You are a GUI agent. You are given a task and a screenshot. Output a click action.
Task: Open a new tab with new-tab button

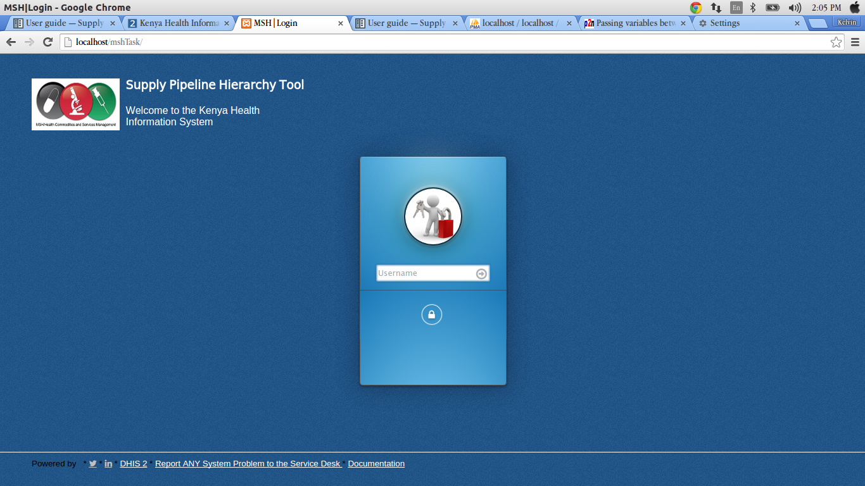click(818, 23)
